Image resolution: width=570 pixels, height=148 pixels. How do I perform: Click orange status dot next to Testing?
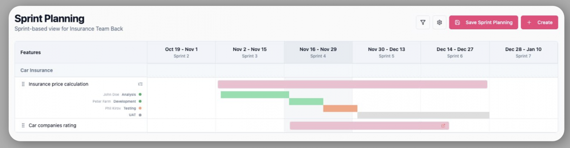[x=140, y=108]
